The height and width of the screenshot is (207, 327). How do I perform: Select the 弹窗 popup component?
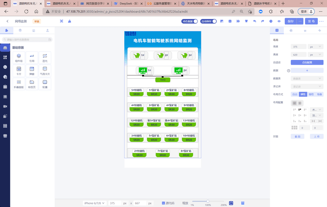point(32,70)
